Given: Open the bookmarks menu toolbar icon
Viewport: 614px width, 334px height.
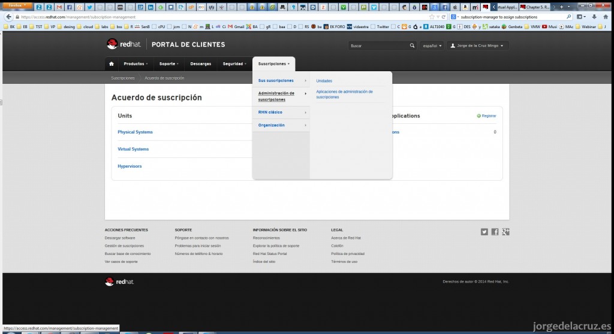Looking at the screenshot, I should [x=580, y=17].
